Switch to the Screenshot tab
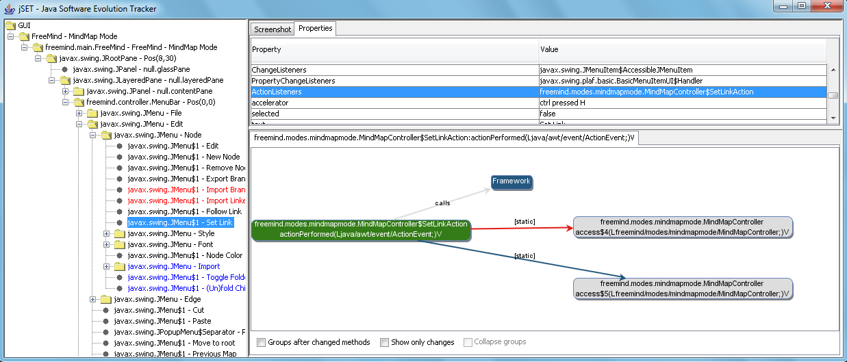The width and height of the screenshot is (847, 362). 273,29
